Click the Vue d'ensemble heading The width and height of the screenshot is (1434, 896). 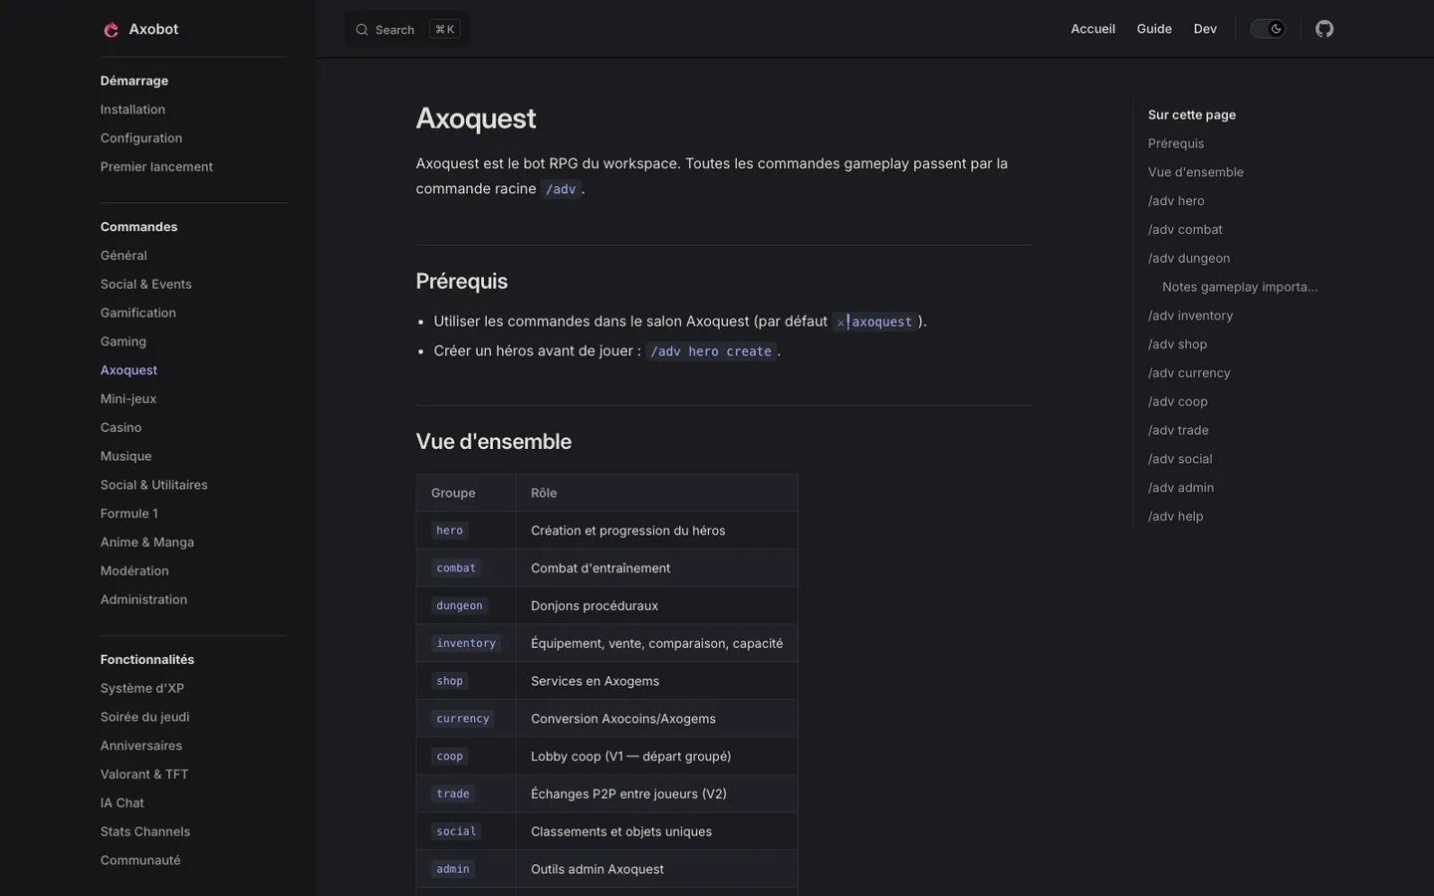tap(494, 442)
